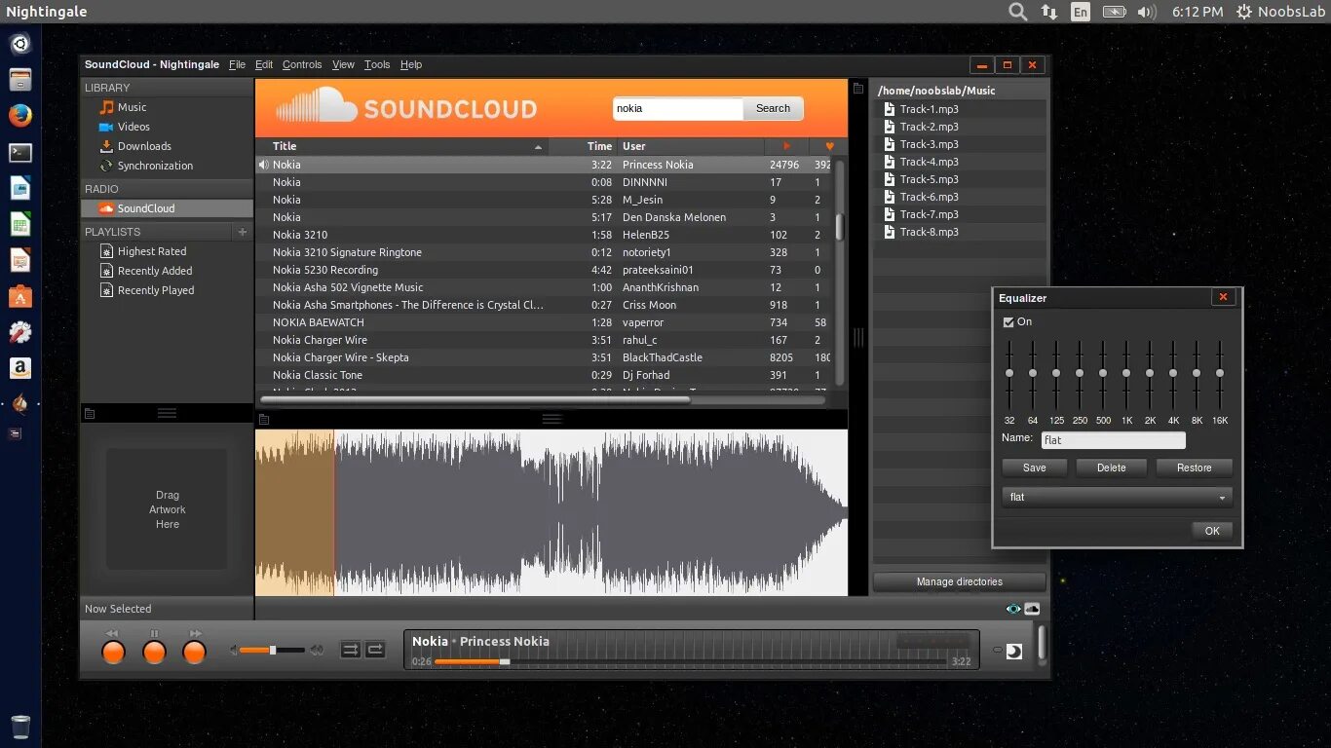
Task: Click the SoundCloud Search button
Action: pos(774,108)
